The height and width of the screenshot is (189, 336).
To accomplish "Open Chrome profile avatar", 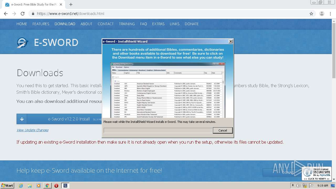I will pyautogui.click(x=322, y=14).
